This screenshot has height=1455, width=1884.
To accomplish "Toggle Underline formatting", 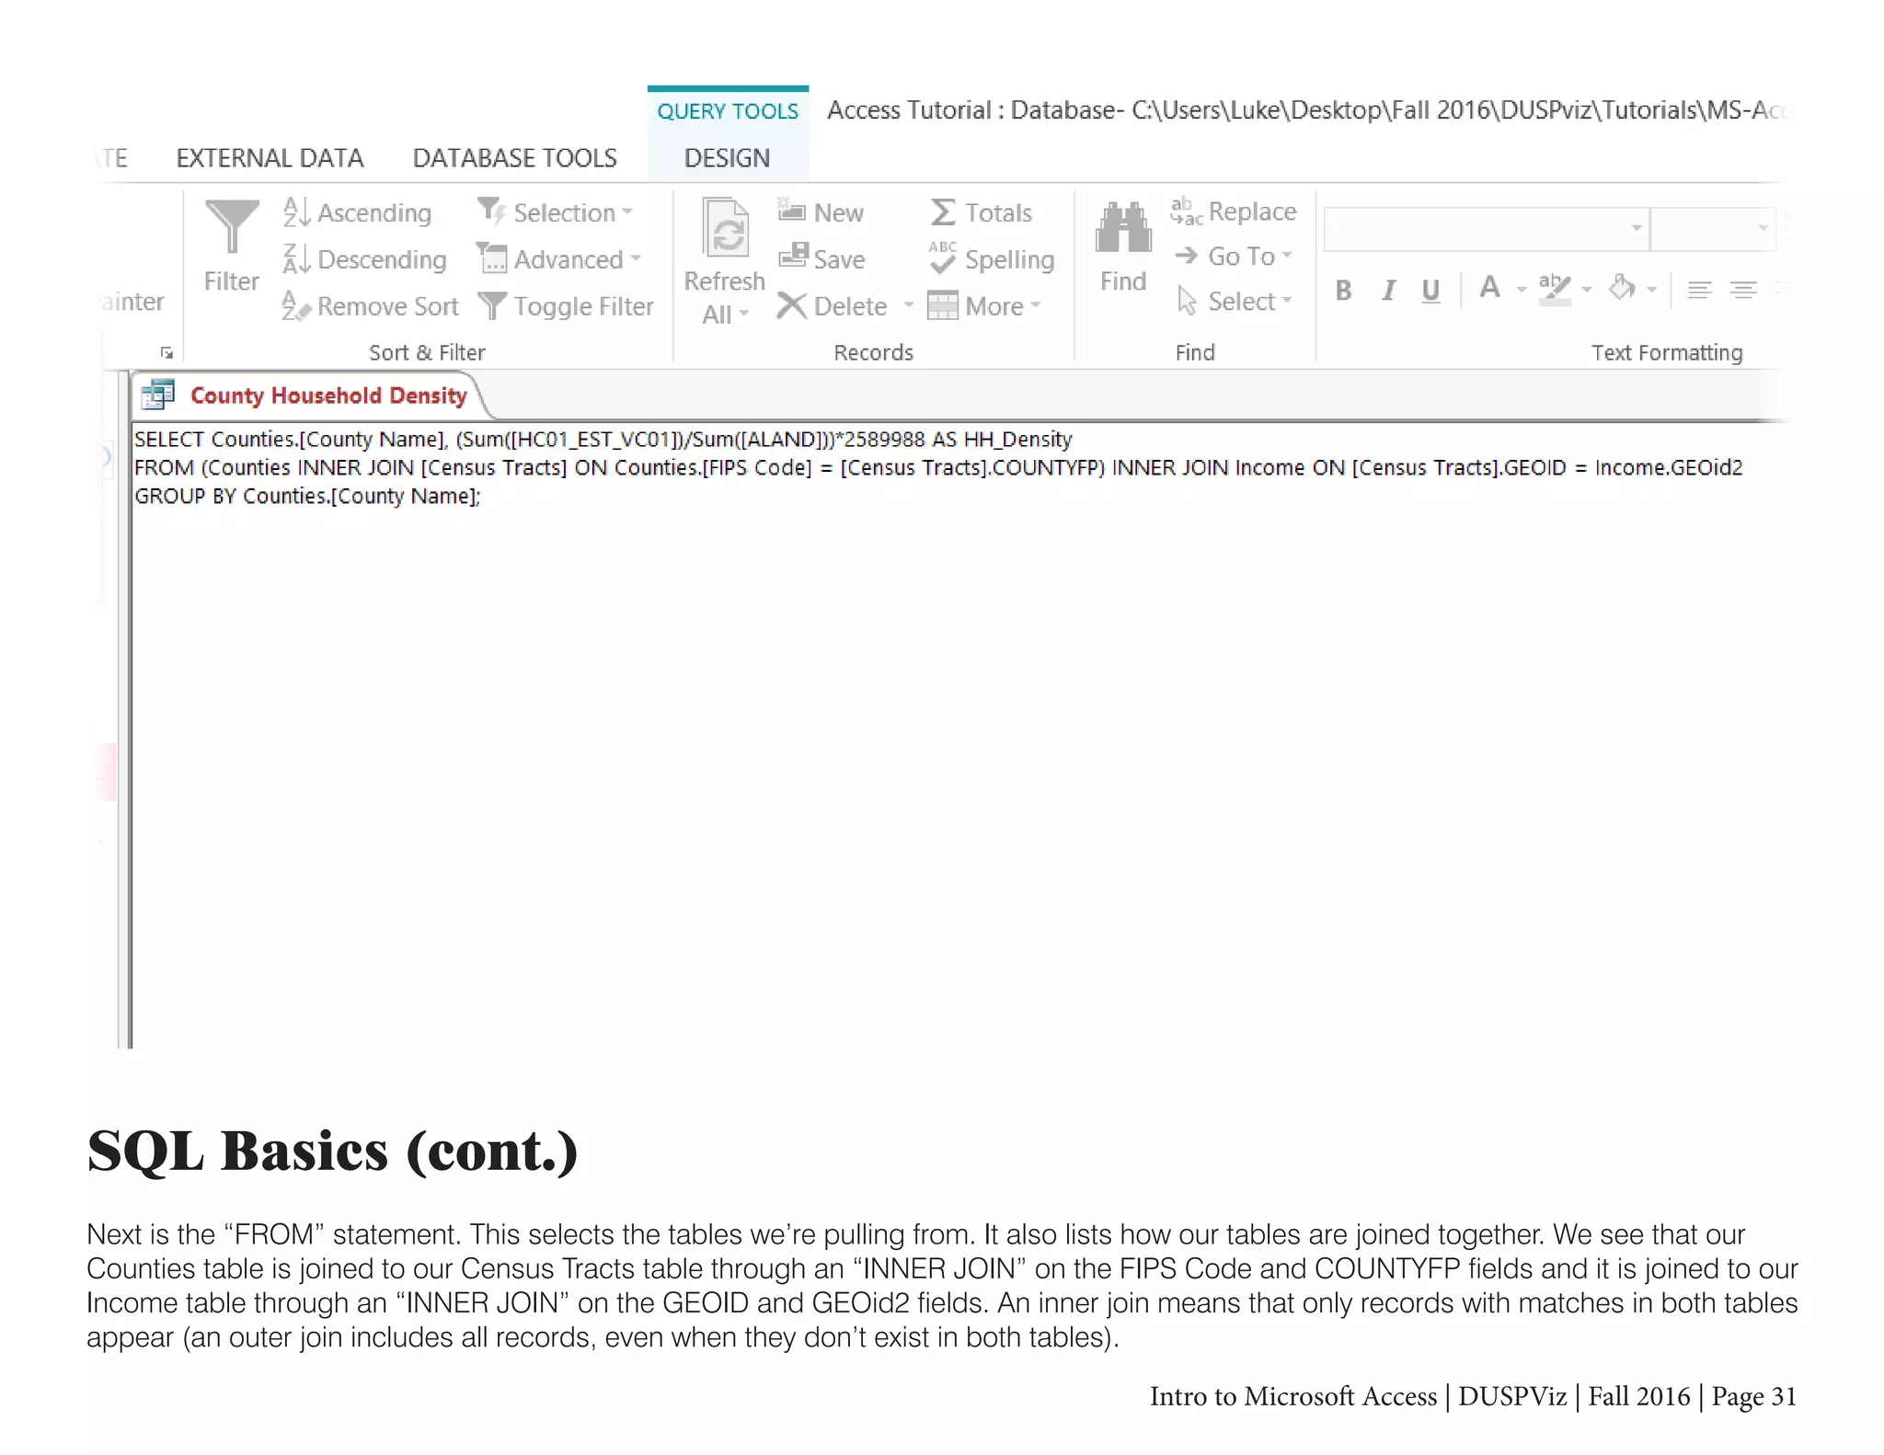I will tap(1430, 291).
